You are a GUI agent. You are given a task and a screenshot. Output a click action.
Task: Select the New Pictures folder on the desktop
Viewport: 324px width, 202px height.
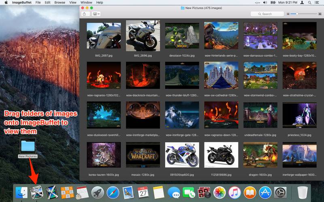28,148
